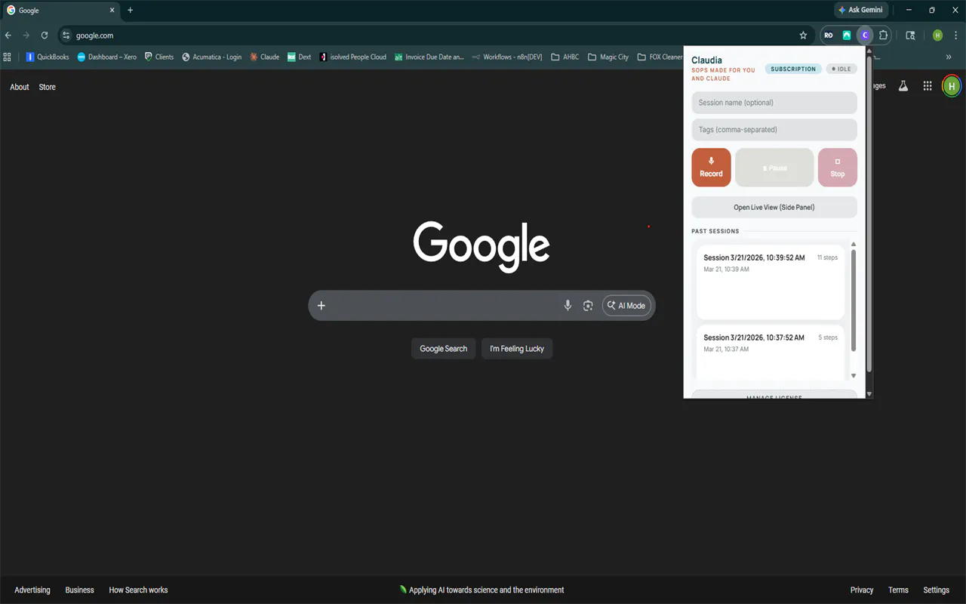Open Google apps grid
Screen dimensions: 966x604
click(928, 86)
